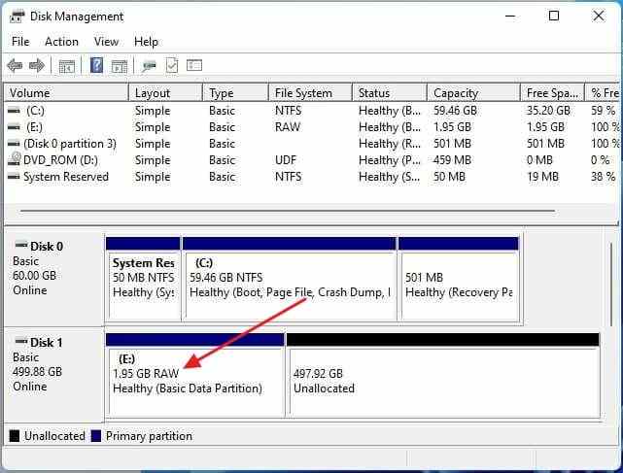
Task: Click the Disk 1 label panel
Action: pos(53,375)
